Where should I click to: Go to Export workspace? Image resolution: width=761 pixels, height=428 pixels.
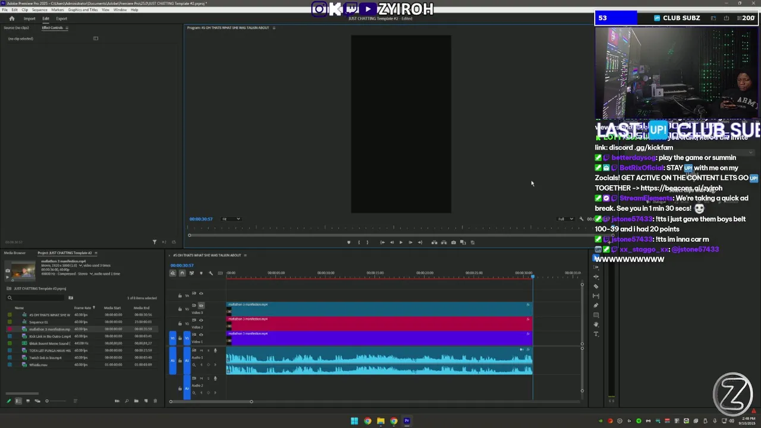62,18
